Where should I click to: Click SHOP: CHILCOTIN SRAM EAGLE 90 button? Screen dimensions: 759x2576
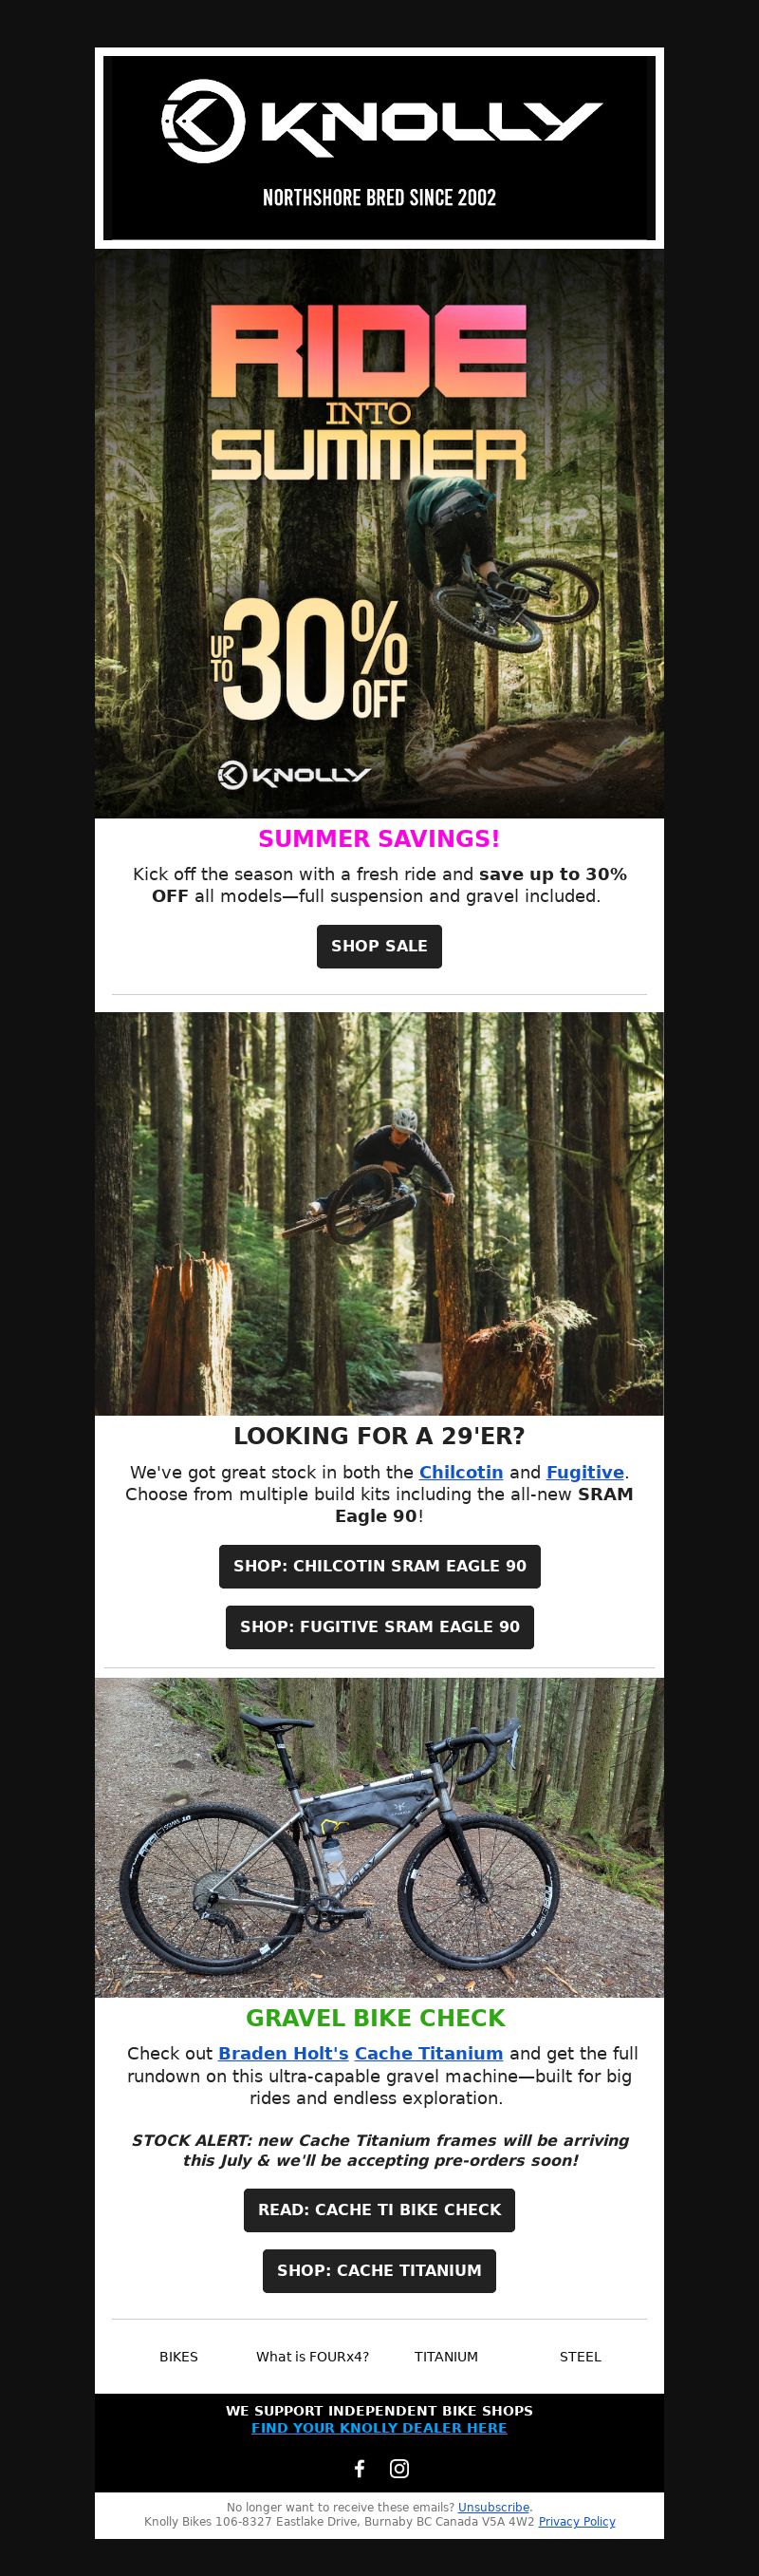pos(379,1566)
